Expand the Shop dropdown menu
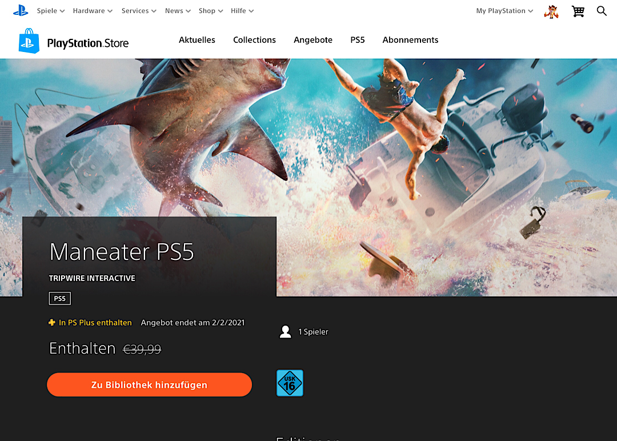The width and height of the screenshot is (617, 441). 211,11
